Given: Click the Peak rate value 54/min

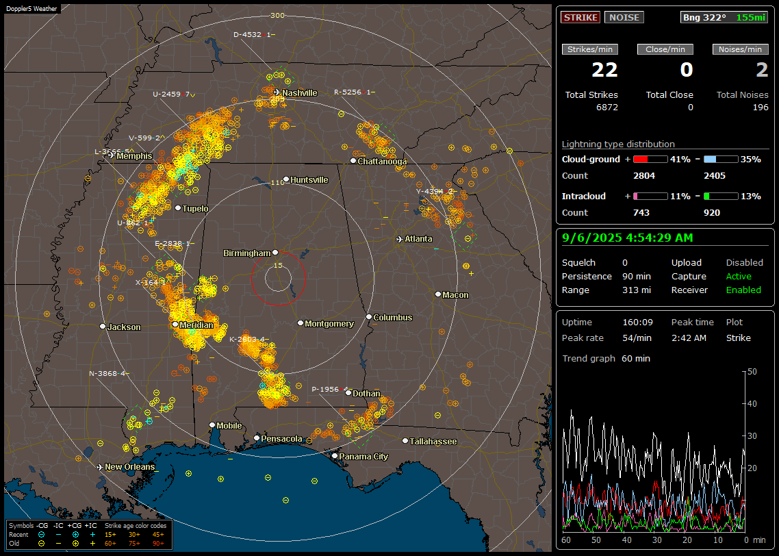Looking at the screenshot, I should click(638, 338).
